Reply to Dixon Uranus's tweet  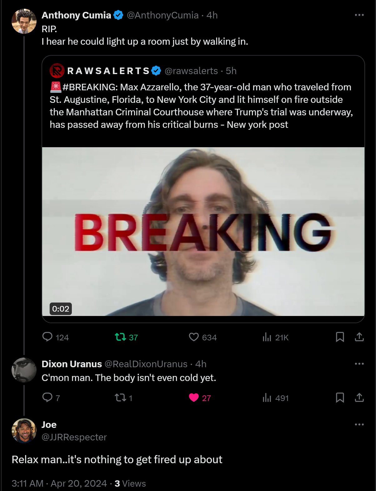pos(47,398)
